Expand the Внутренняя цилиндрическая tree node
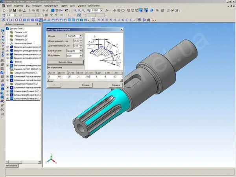This screenshot has height=177, width=236. [x=7, y=65]
